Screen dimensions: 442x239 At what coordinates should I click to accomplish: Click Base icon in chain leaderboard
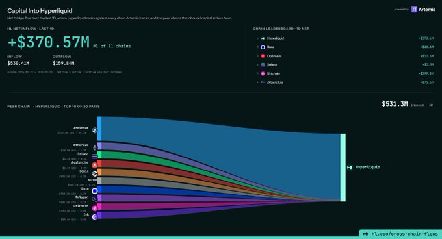pyautogui.click(x=263, y=47)
